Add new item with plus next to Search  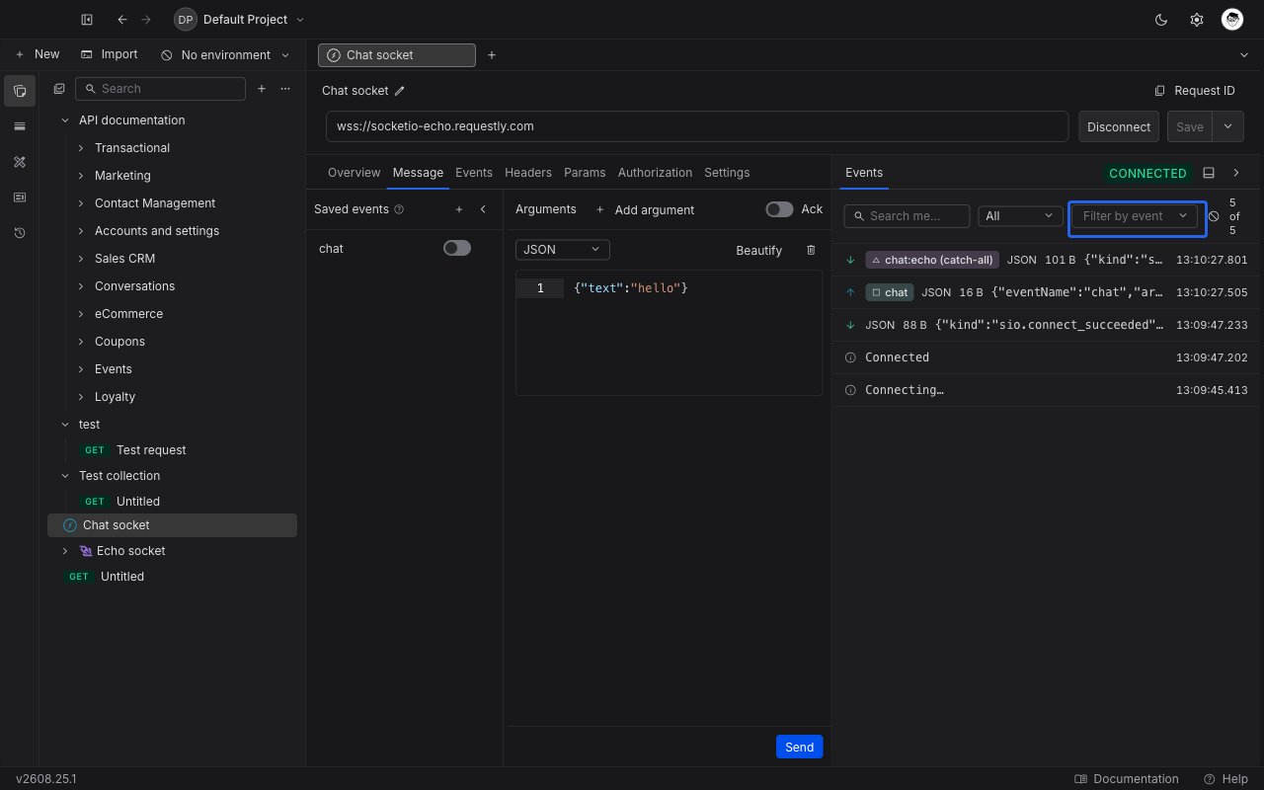262,89
